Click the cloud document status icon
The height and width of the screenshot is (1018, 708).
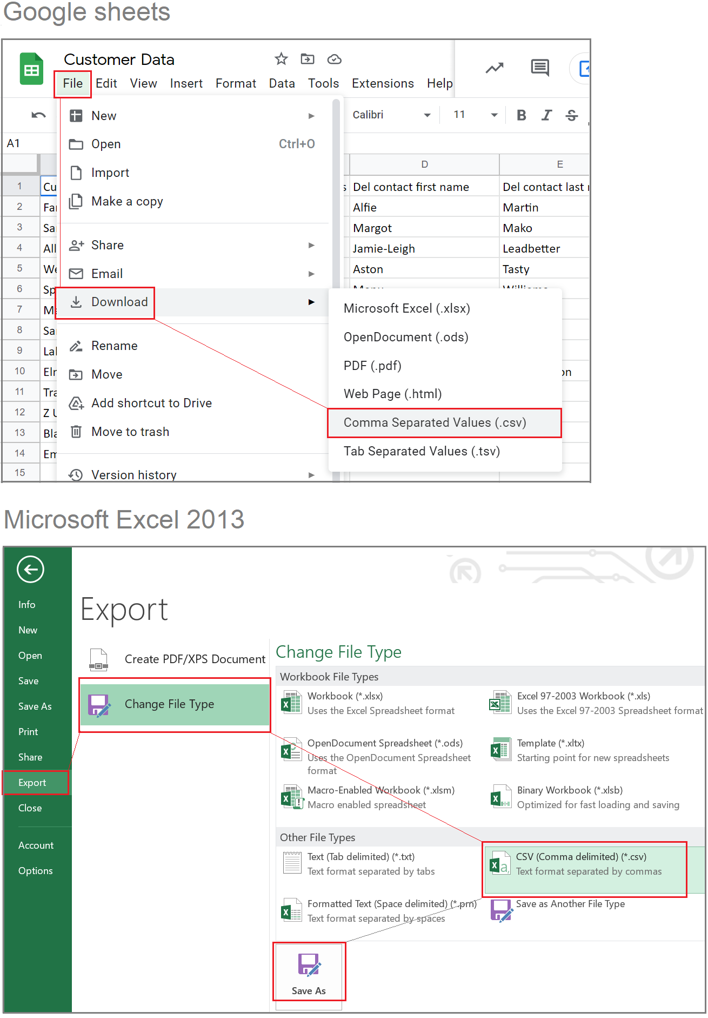click(x=335, y=58)
